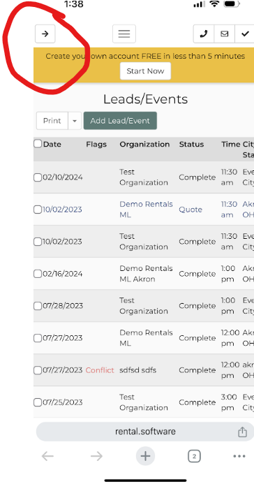Click Demo Rentals ML Akron cell

pos(146,274)
